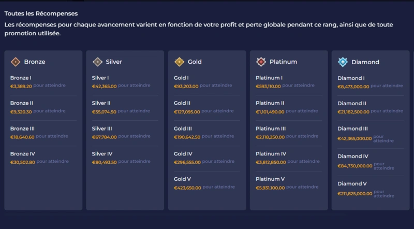Click the Gold rank badge icon
This screenshot has width=414, height=229.
coord(179,62)
